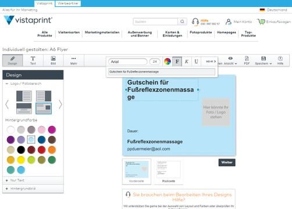Image resolution: width=292 pixels, height=209 pixels.
Task: Click the Vistaprint logo
Action: [28, 20]
